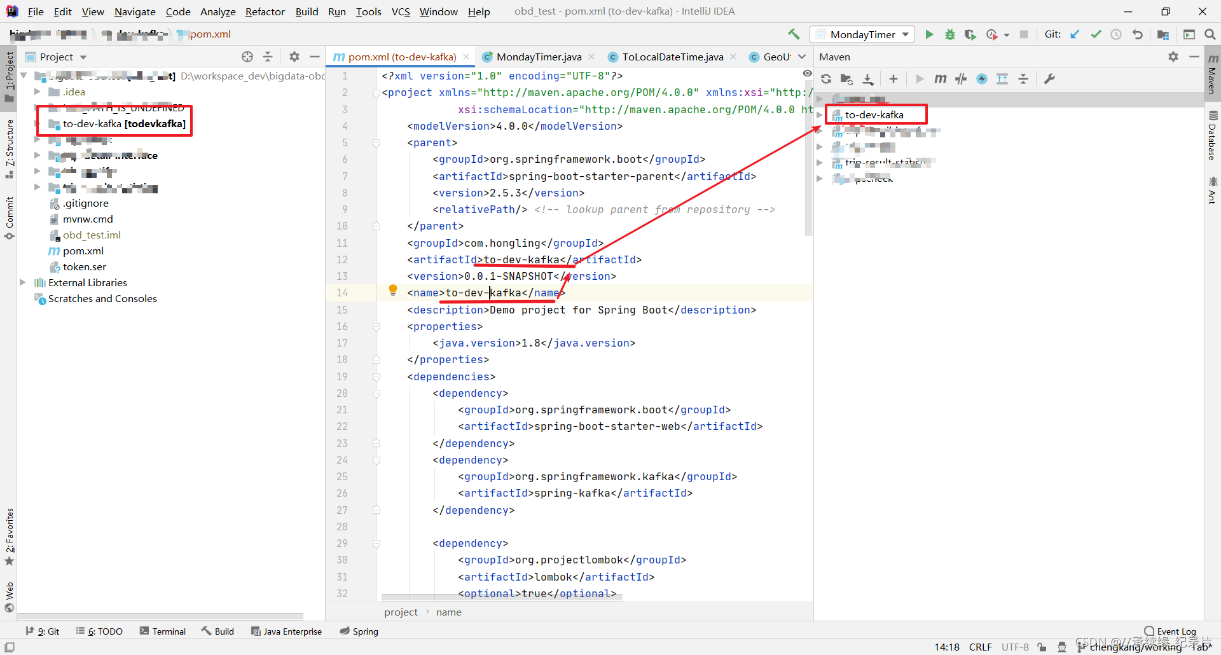Collapse the project root tree node
The width and height of the screenshot is (1221, 655).
point(24,76)
